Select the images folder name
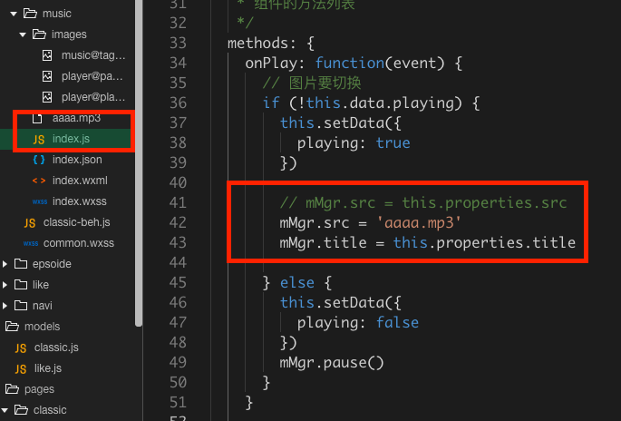 point(69,34)
